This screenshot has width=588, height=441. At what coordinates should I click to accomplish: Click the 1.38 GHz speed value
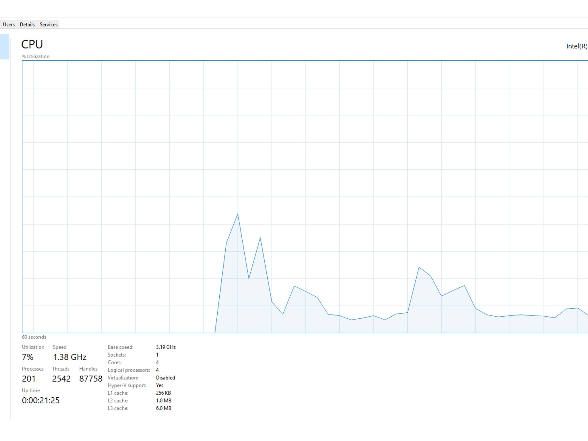tap(70, 357)
